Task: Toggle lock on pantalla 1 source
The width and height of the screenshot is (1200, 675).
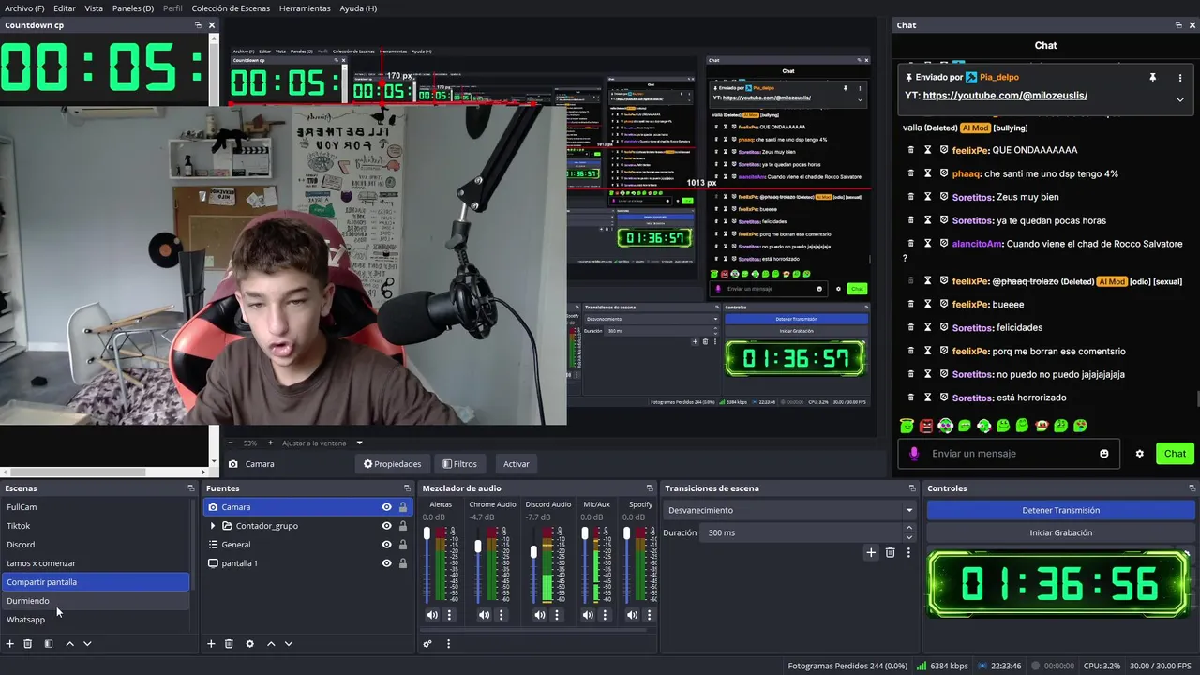Action: click(403, 563)
